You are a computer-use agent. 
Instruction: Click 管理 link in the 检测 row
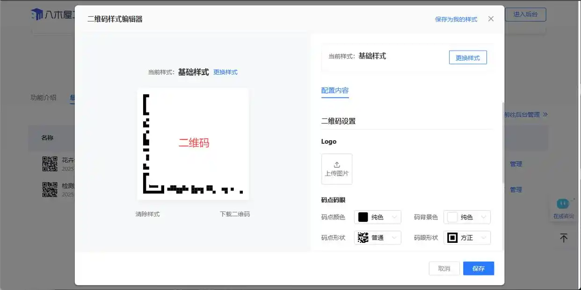[x=516, y=190]
